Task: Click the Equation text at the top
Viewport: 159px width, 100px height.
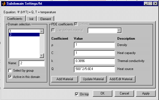Action: click(x=30, y=12)
